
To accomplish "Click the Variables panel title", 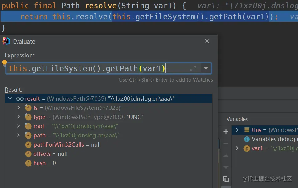I will [237, 119].
